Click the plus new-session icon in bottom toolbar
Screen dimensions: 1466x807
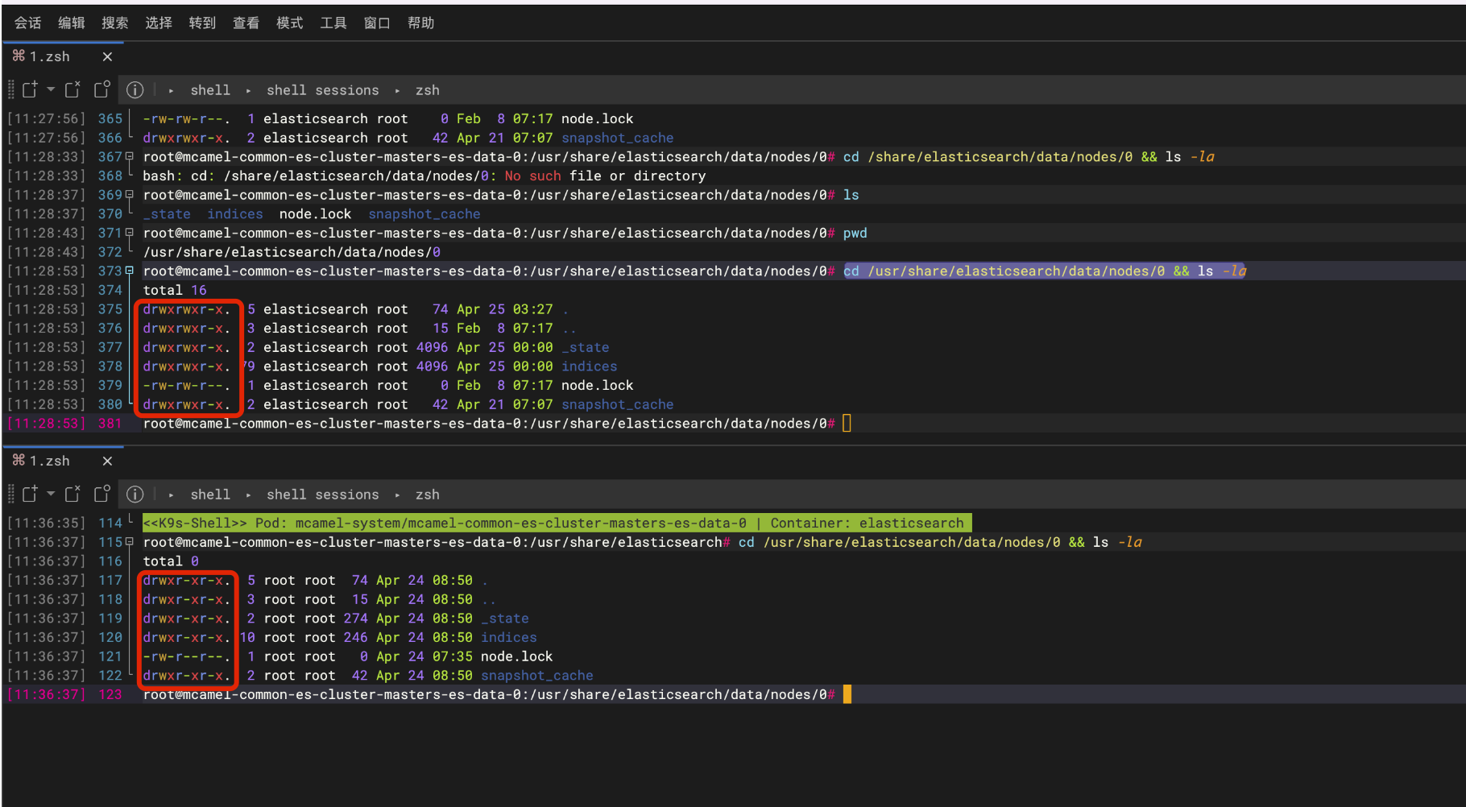pyautogui.click(x=29, y=494)
